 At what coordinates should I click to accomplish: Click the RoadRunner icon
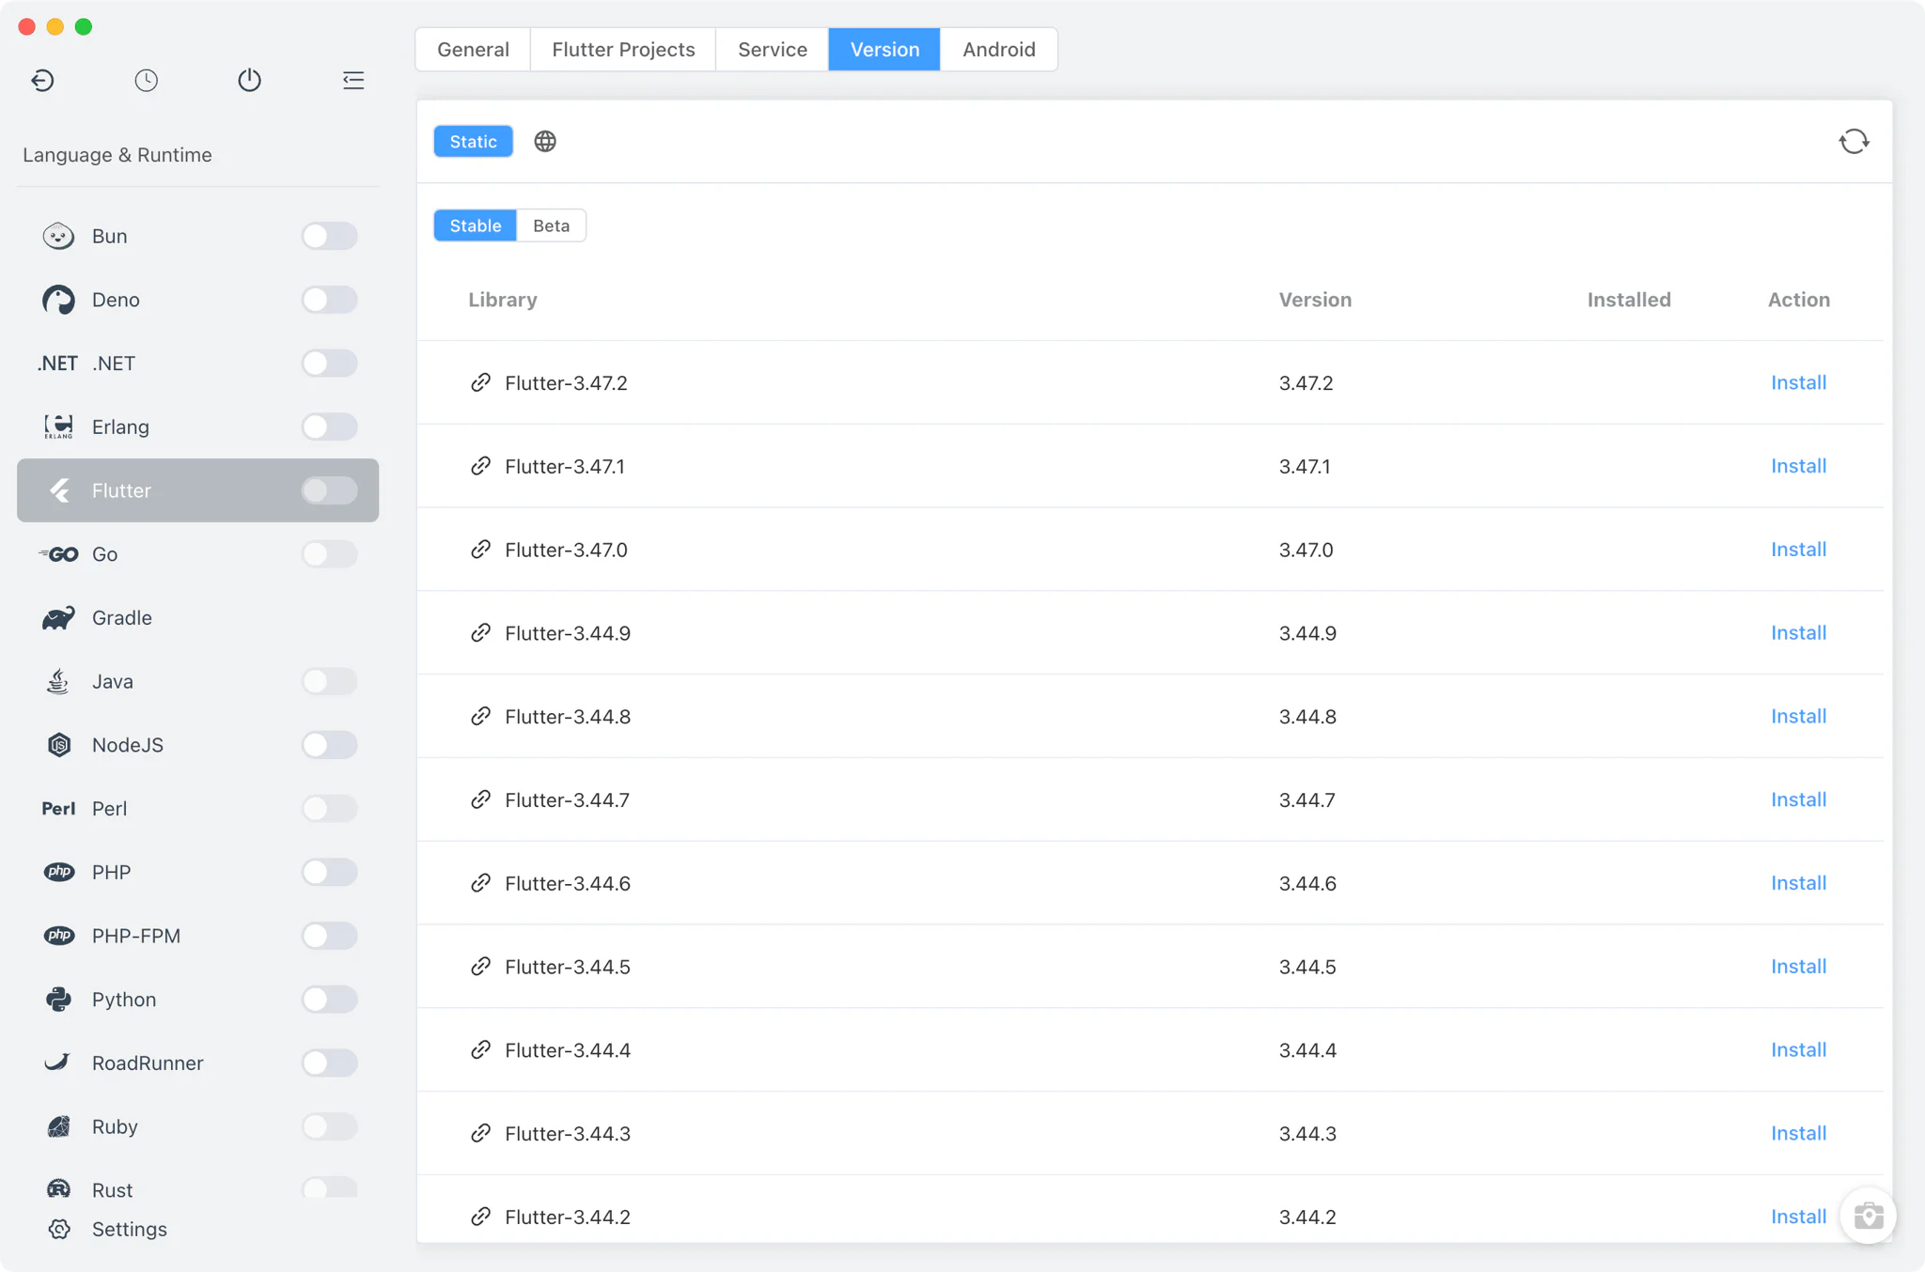(x=58, y=1063)
